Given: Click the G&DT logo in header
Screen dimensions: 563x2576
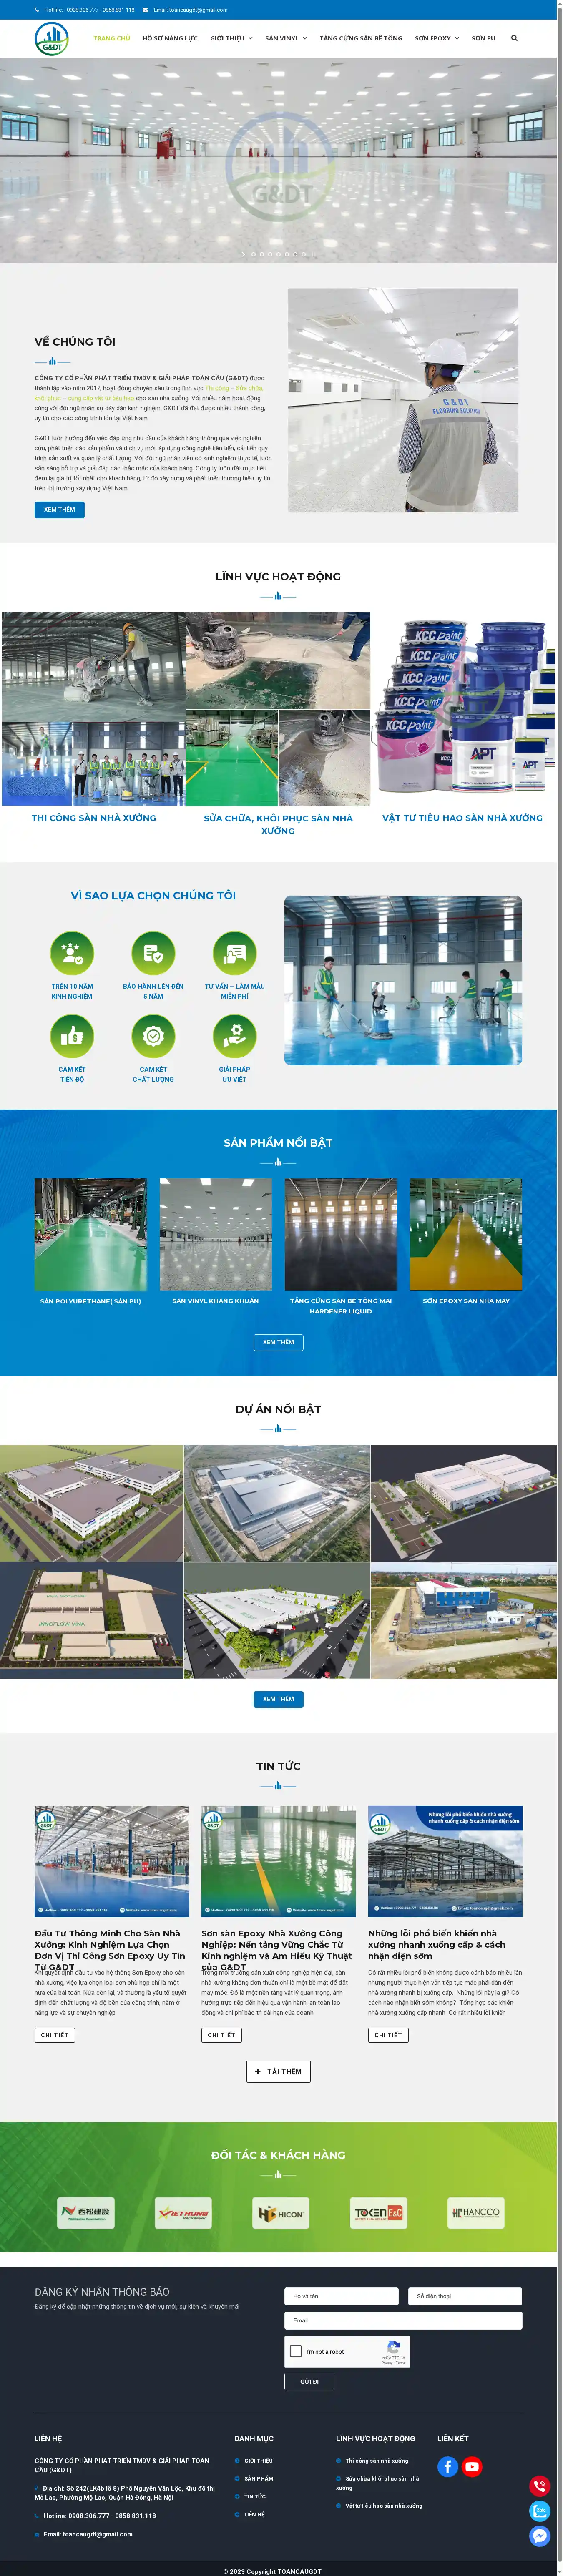Looking at the screenshot, I should (x=51, y=39).
